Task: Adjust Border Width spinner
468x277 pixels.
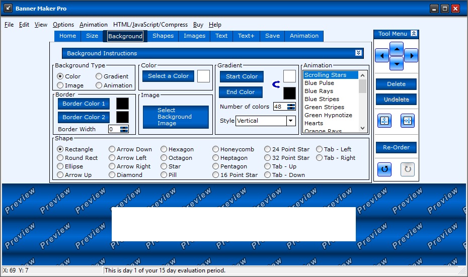Action: click(x=124, y=129)
